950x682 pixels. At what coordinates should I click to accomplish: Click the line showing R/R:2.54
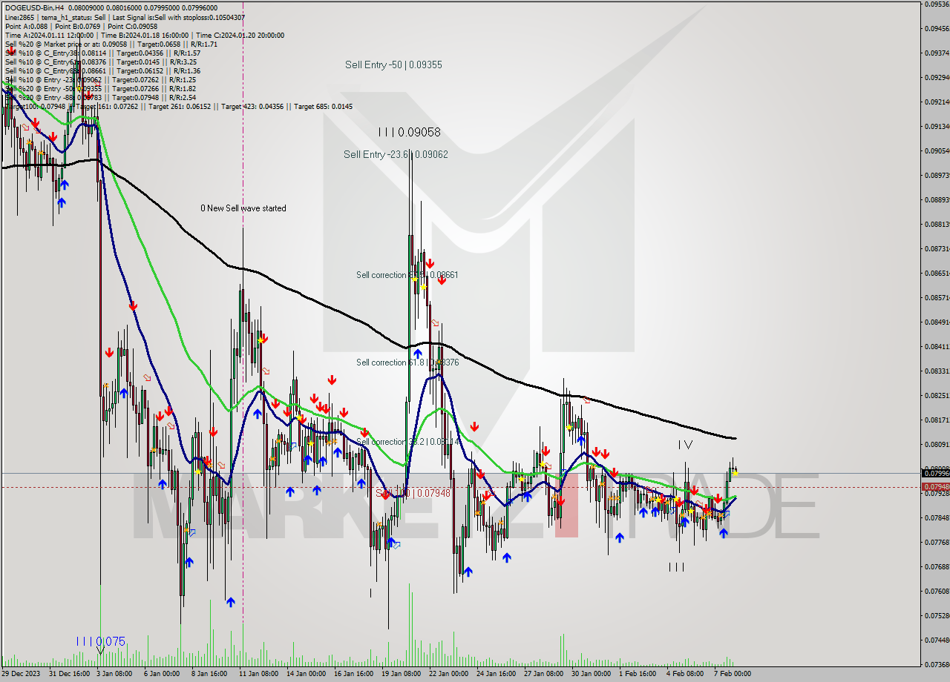pyautogui.click(x=100, y=97)
